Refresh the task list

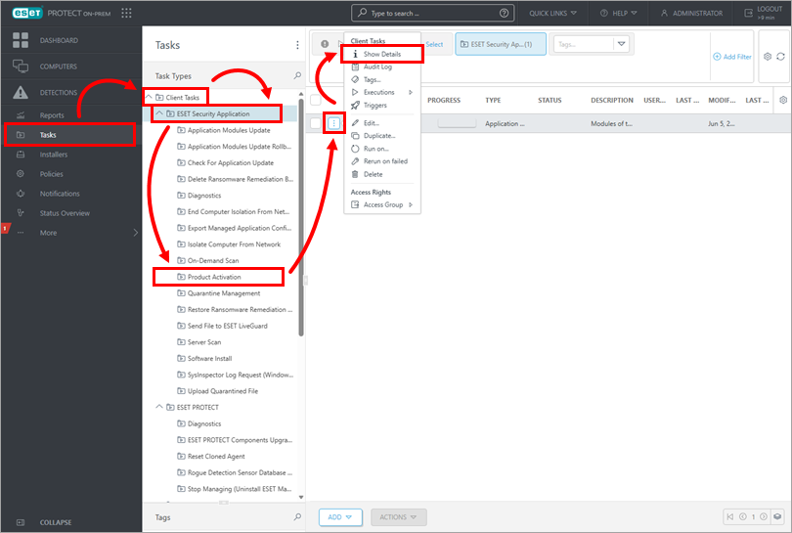781,57
